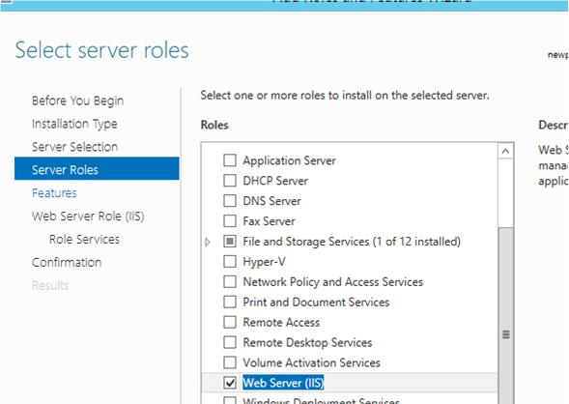Open the Installation Type step
Screen dimensions: 569x404
click(74, 124)
